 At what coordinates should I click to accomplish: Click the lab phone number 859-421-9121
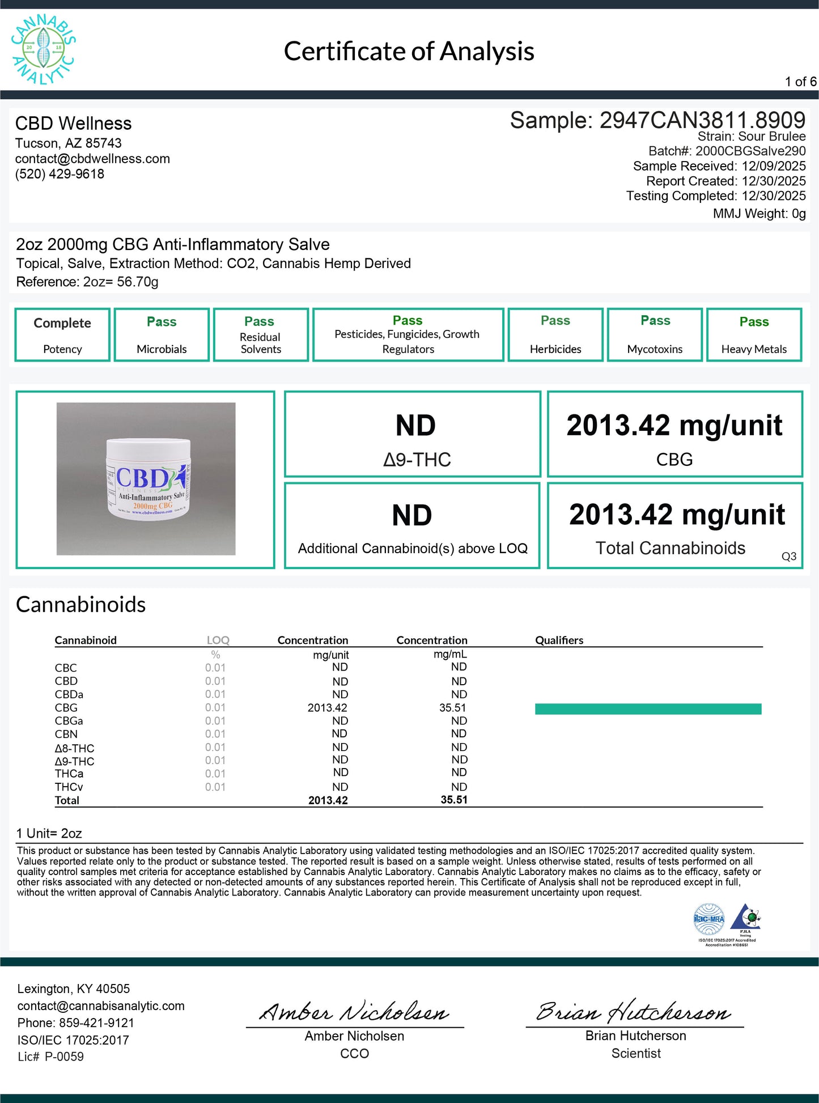click(x=96, y=1023)
